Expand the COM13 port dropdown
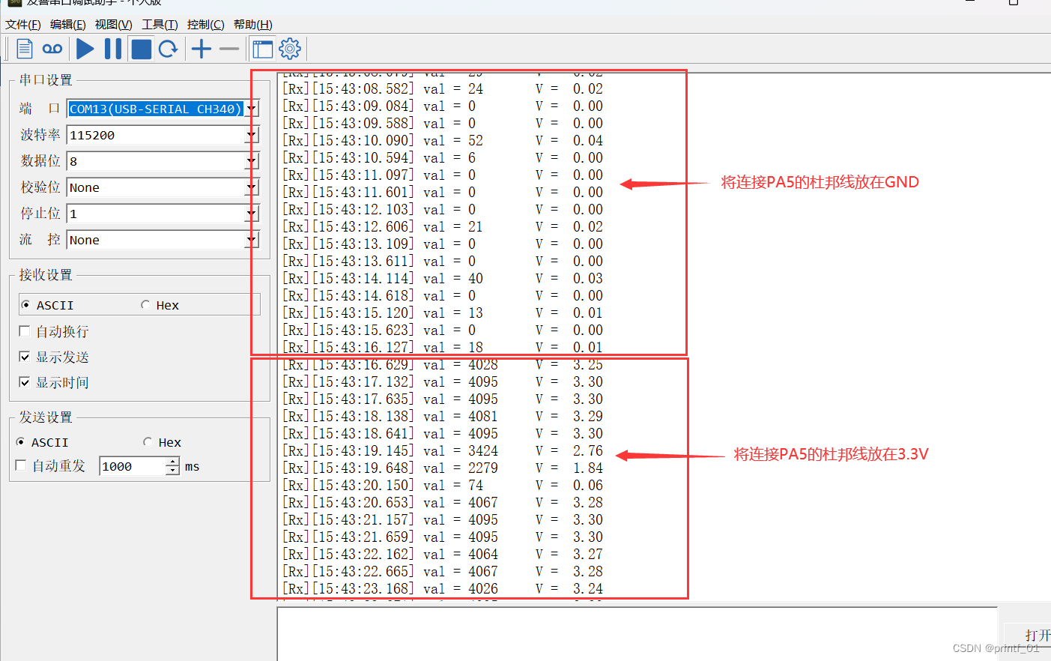Viewport: 1051px width, 661px height. [252, 109]
